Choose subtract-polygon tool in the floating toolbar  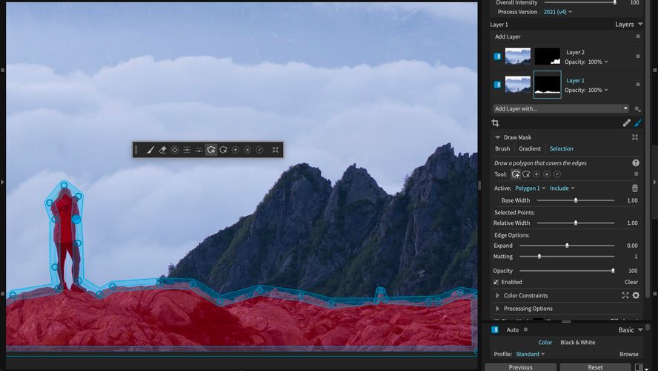(x=223, y=150)
